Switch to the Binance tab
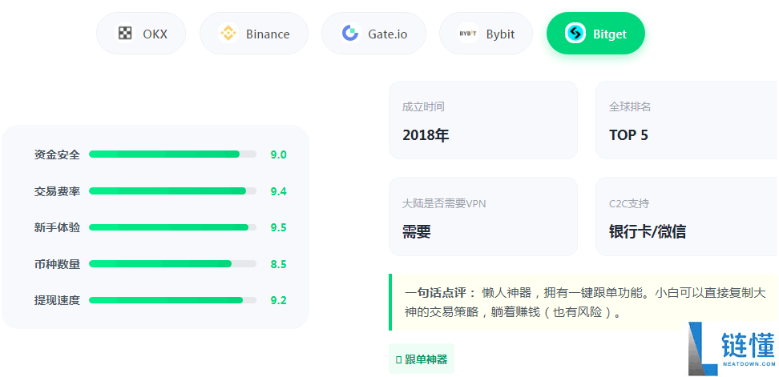The image size is (779, 377). [x=254, y=34]
